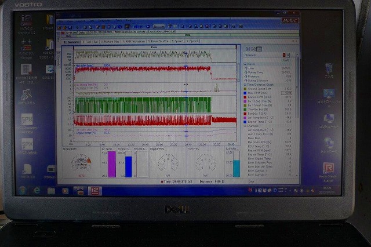Image resolution: width=371 pixels, height=247 pixels.
Task: Select the Error Lambda 2 channel row
Action: [x=269, y=175]
